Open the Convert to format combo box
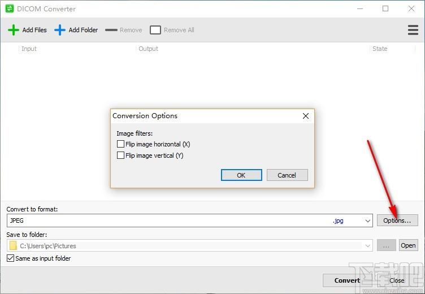This screenshot has width=425, height=294. coord(190,220)
